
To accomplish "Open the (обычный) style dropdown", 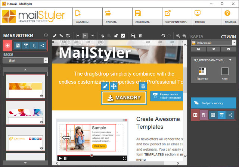I will [213, 43].
